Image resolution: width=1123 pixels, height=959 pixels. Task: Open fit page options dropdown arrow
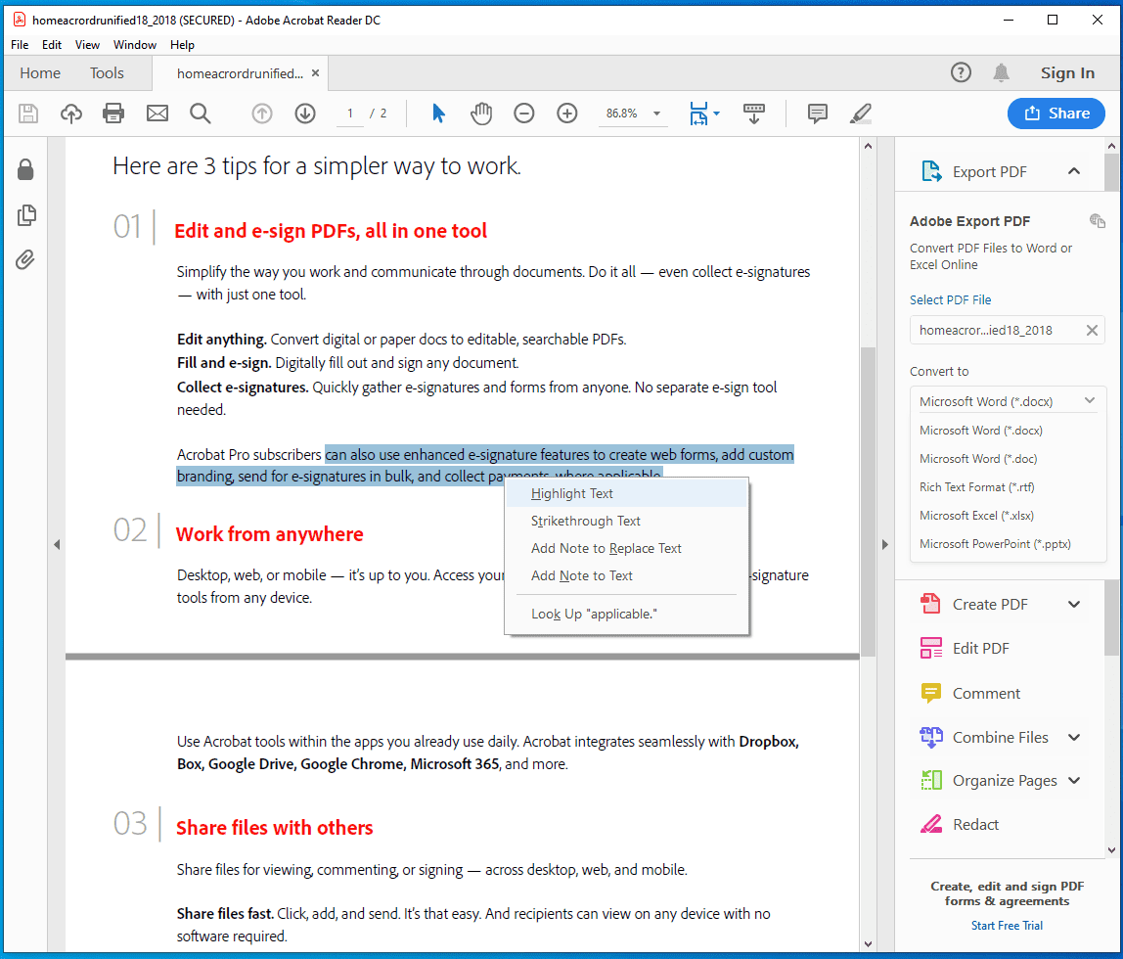716,114
